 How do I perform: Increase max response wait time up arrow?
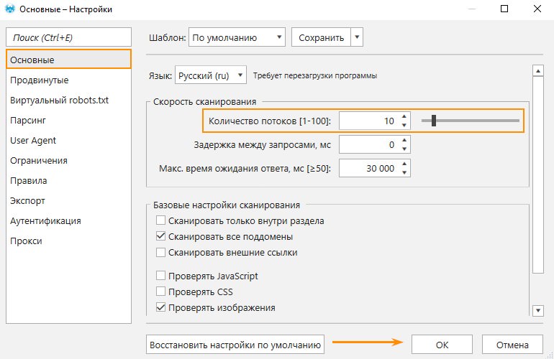404,164
